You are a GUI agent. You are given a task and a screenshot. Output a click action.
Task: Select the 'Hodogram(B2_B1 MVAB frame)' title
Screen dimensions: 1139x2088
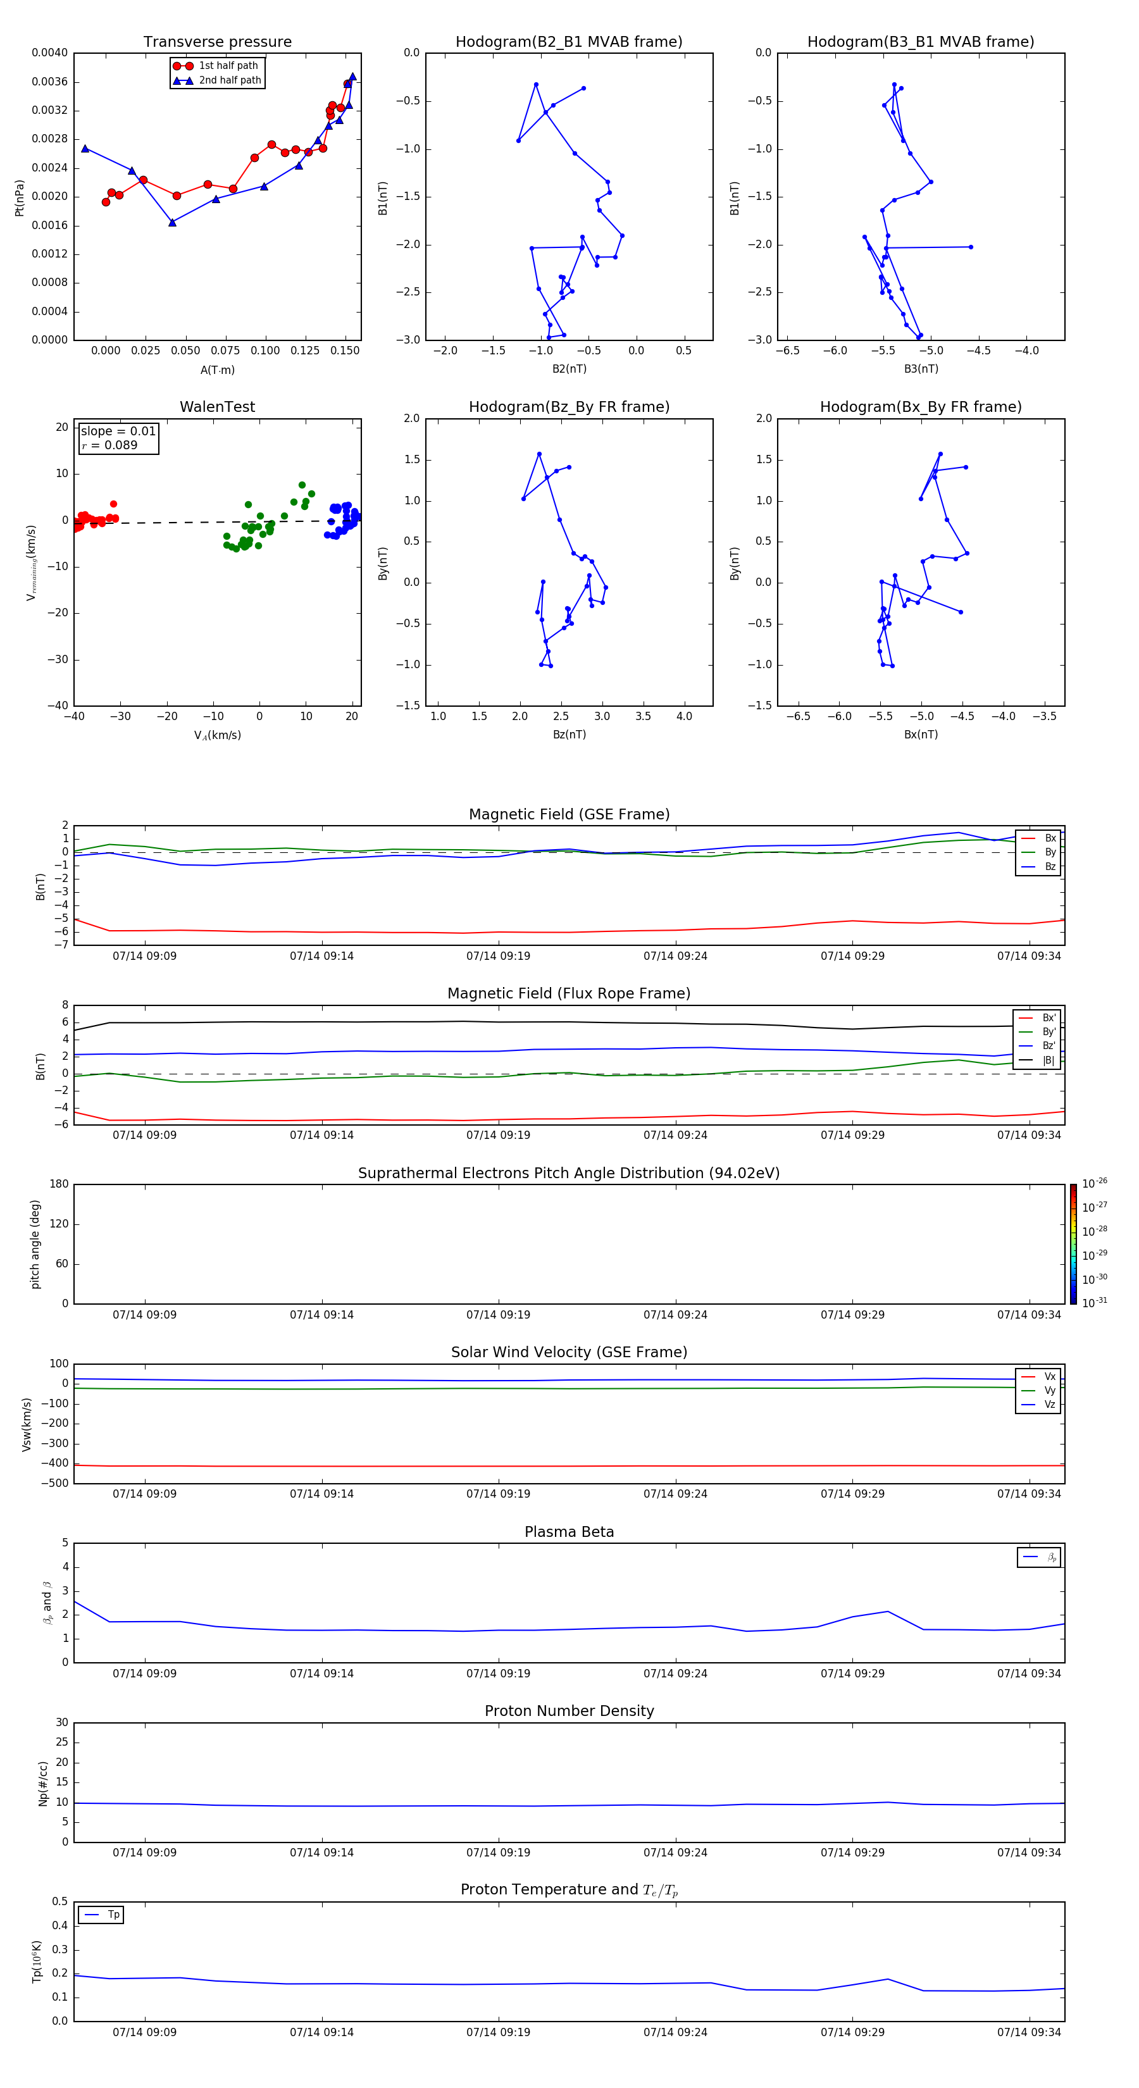point(569,41)
